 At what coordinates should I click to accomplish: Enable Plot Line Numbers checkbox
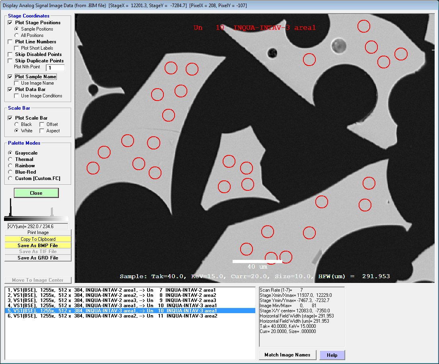[x=10, y=42]
